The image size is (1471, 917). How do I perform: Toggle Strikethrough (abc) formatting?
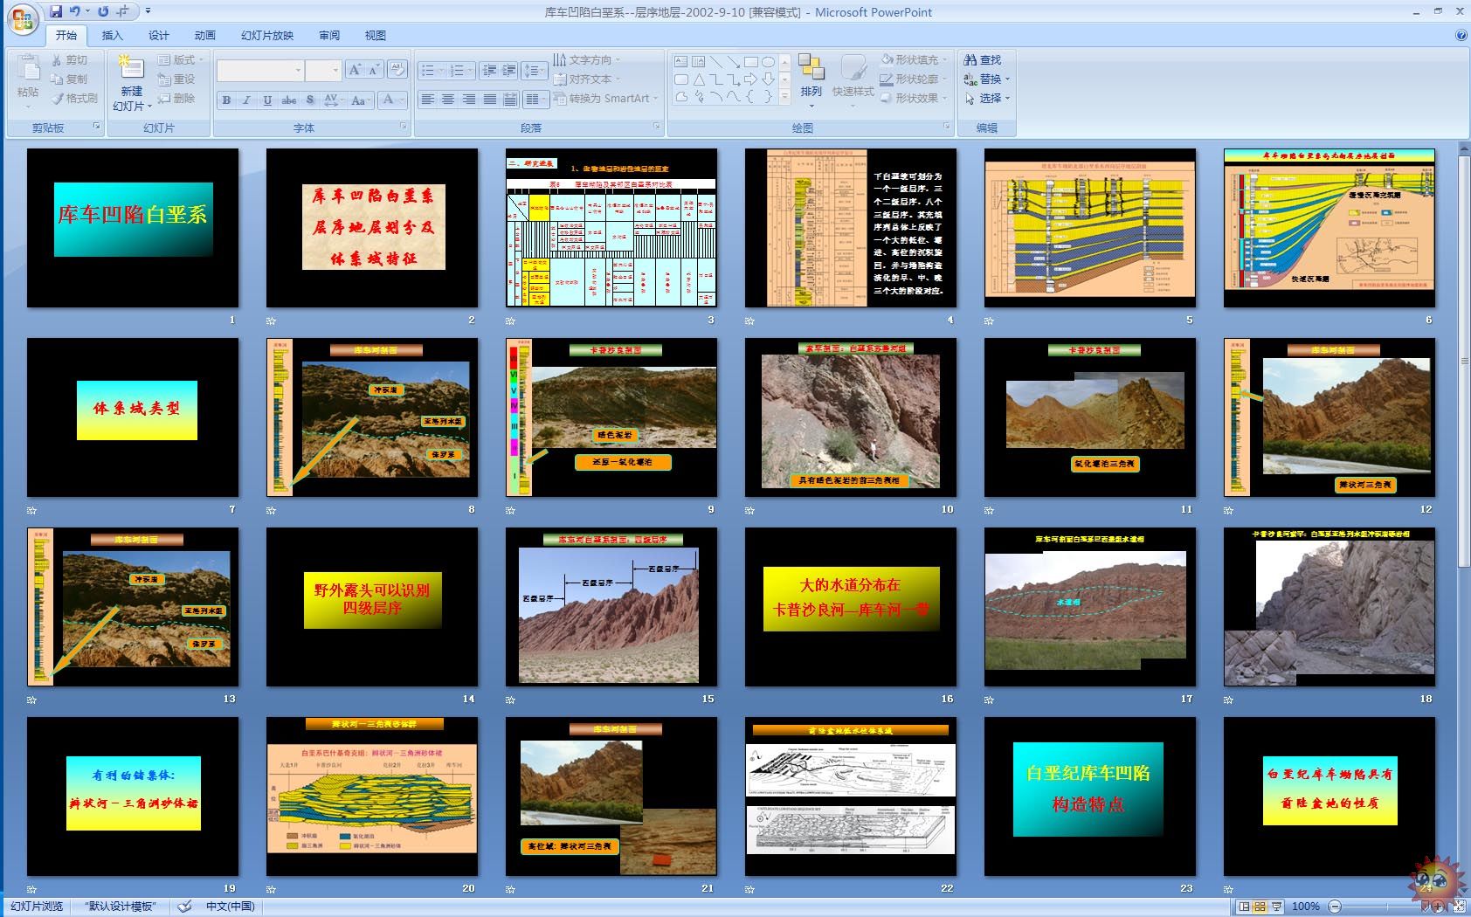pos(289,100)
